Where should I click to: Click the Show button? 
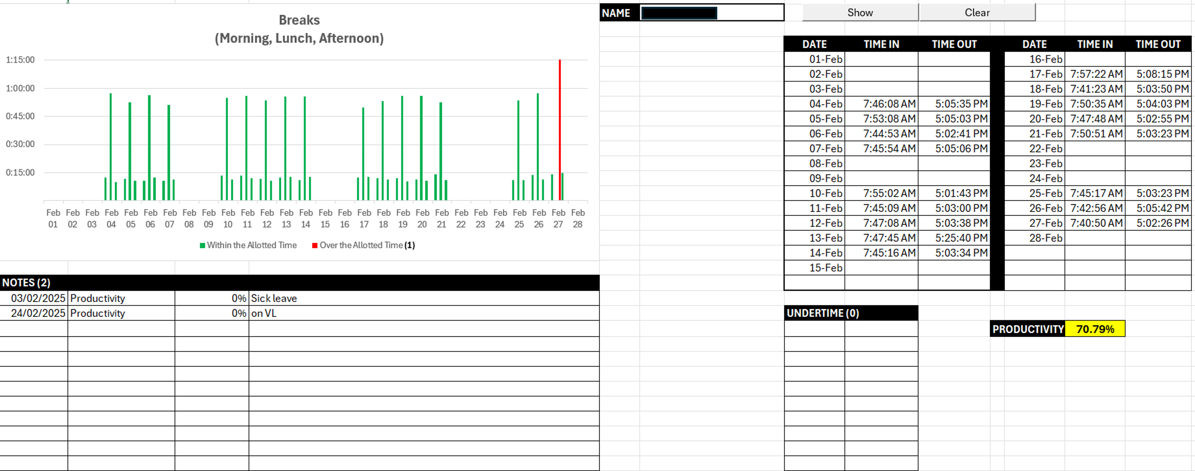click(860, 12)
